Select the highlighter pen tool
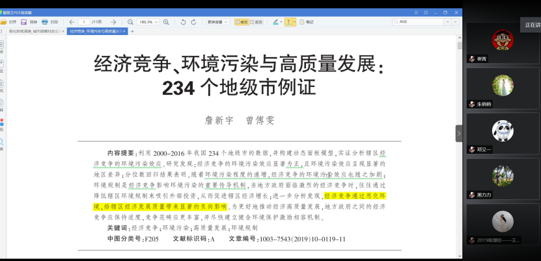Image resolution: width=541 pixels, height=261 pixels. (x=275, y=22)
